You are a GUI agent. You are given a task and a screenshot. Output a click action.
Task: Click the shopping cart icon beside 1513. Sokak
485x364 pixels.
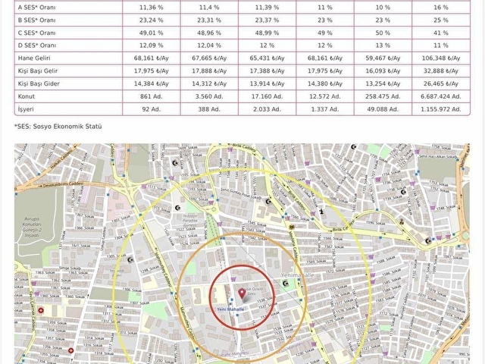coord(144,187)
